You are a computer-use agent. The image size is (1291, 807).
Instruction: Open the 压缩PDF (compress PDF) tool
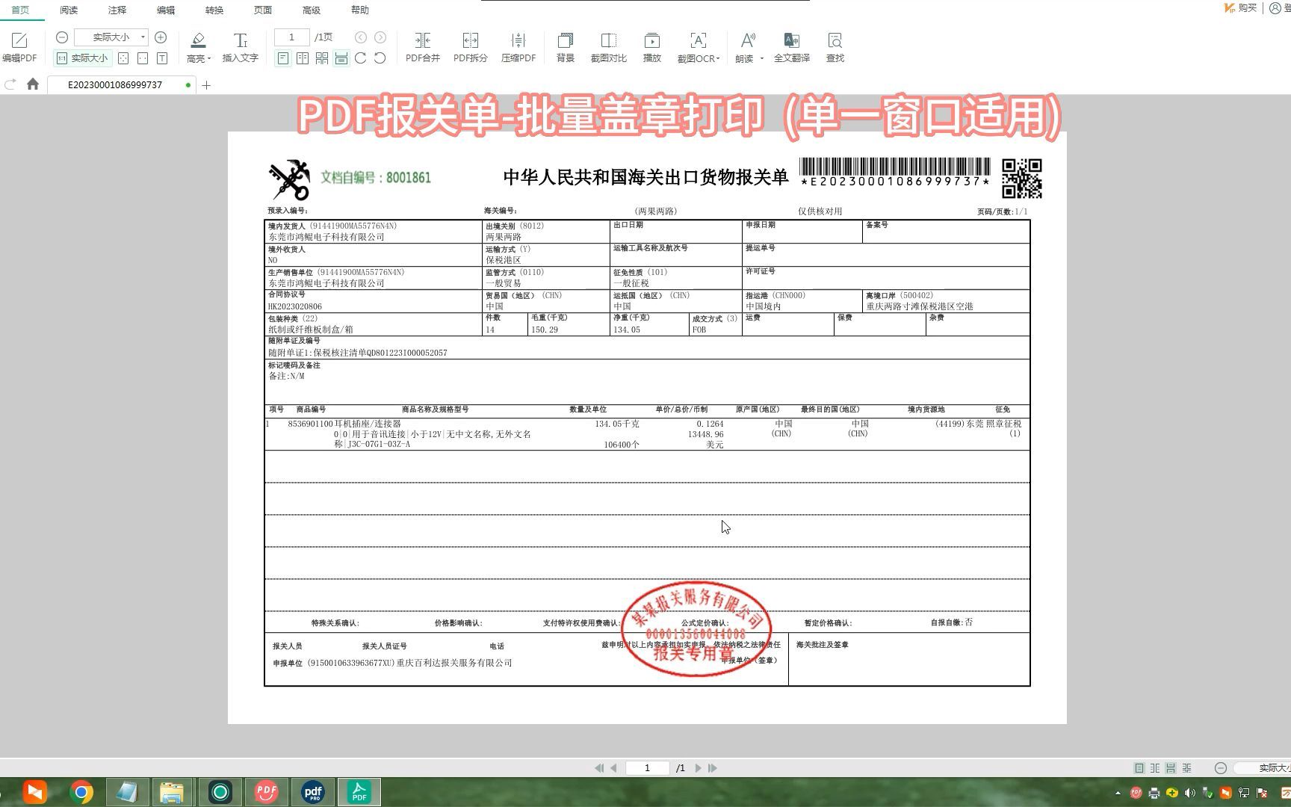pos(518,45)
